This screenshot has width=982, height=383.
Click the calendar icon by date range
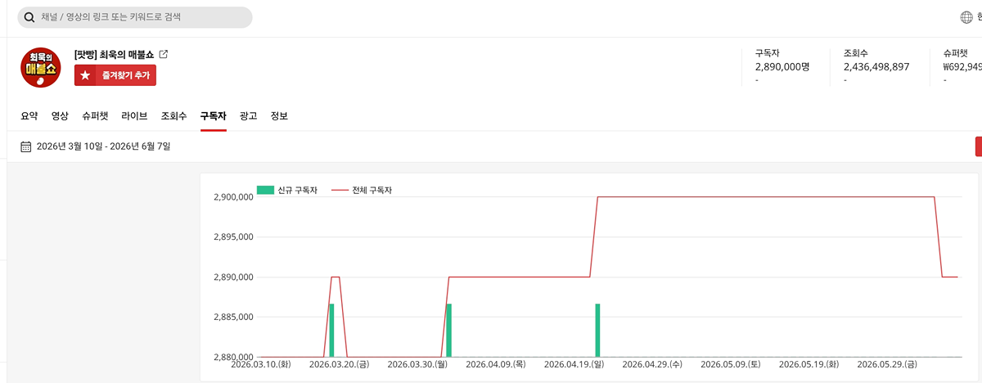click(x=25, y=146)
